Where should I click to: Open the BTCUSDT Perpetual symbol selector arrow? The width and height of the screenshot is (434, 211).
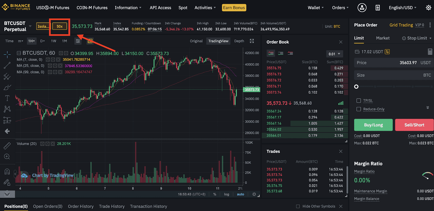coord(30,26)
